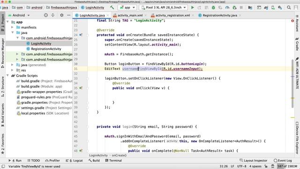This screenshot has width=300, height=169.
Task: Collapse the Gradle Scripts node
Action: pyautogui.click(x=7, y=76)
